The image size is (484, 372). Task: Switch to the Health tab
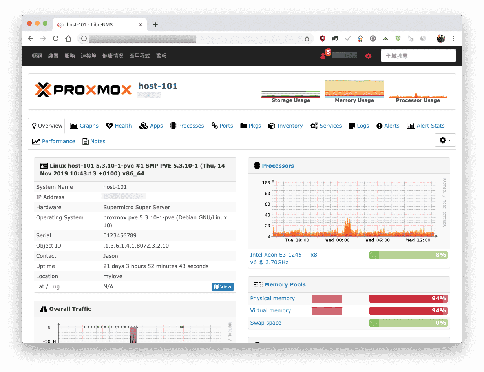[119, 126]
